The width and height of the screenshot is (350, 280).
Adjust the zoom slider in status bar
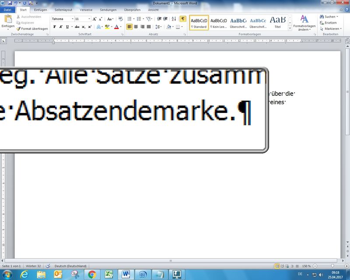[x=332, y=266]
